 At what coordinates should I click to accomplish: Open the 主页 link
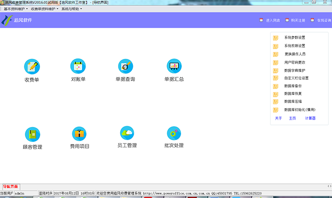point(292,118)
